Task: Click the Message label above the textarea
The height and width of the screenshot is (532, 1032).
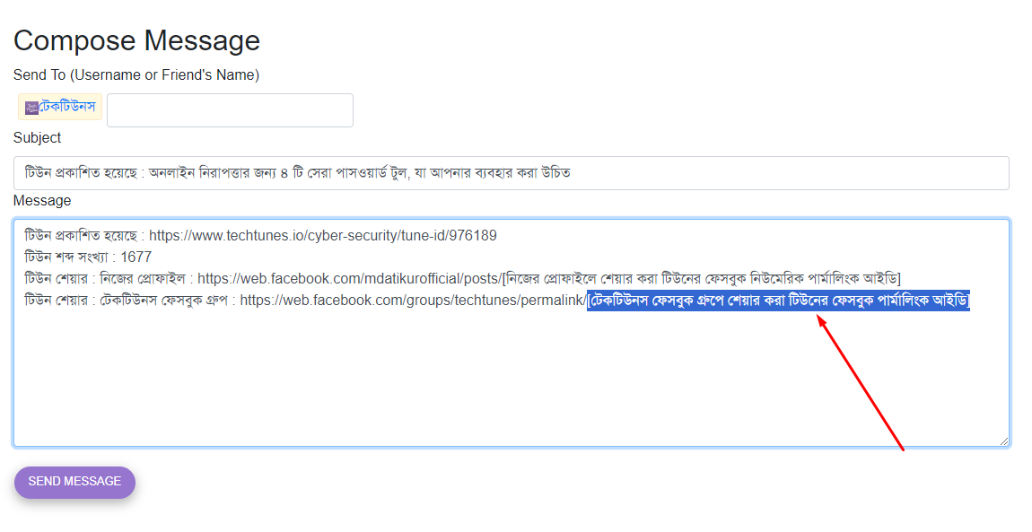Action: [x=42, y=201]
